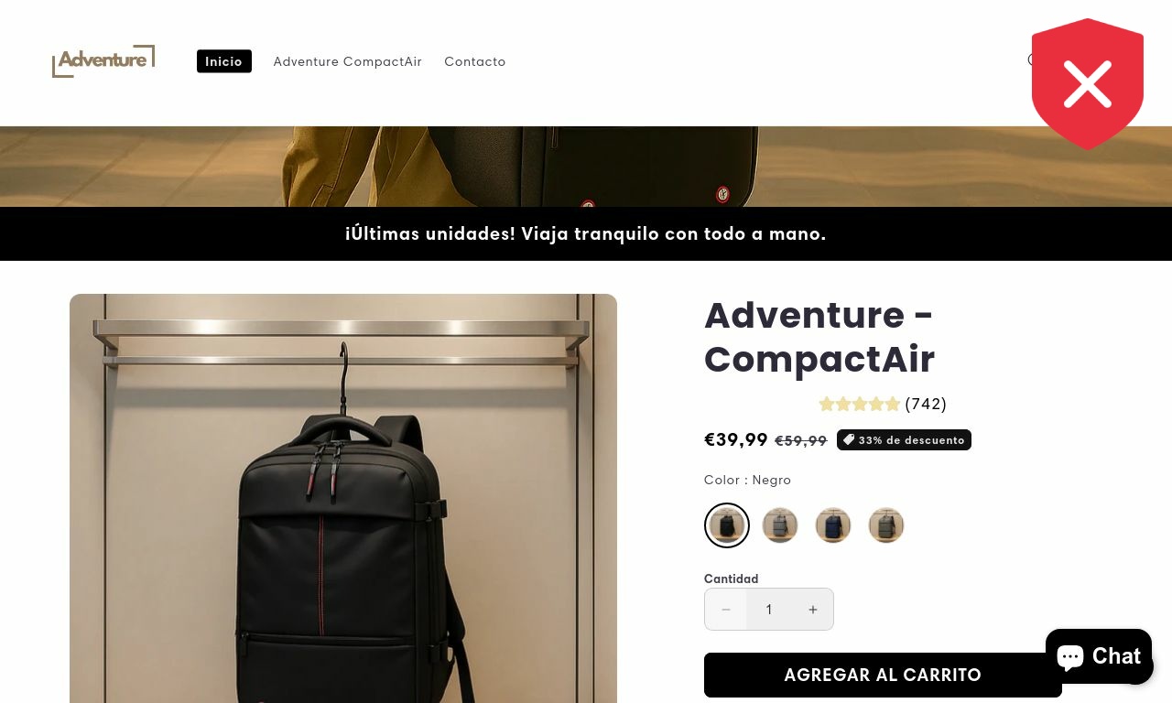Click the red shield X icon
Screen dimensions: 1172x703
[1088, 83]
